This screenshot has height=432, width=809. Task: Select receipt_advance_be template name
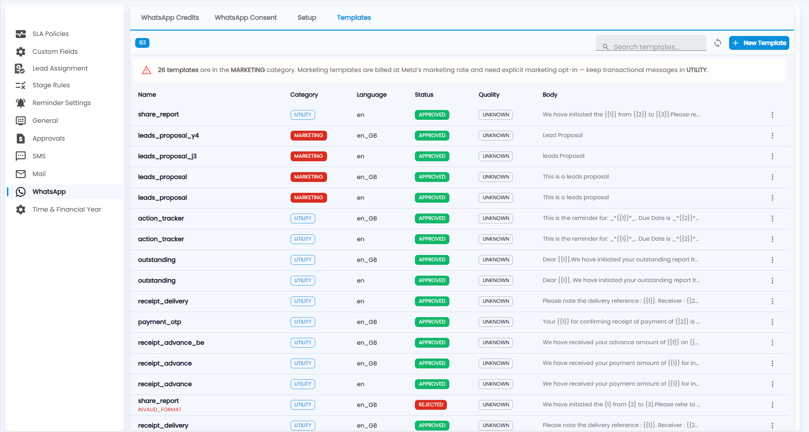[x=171, y=343]
